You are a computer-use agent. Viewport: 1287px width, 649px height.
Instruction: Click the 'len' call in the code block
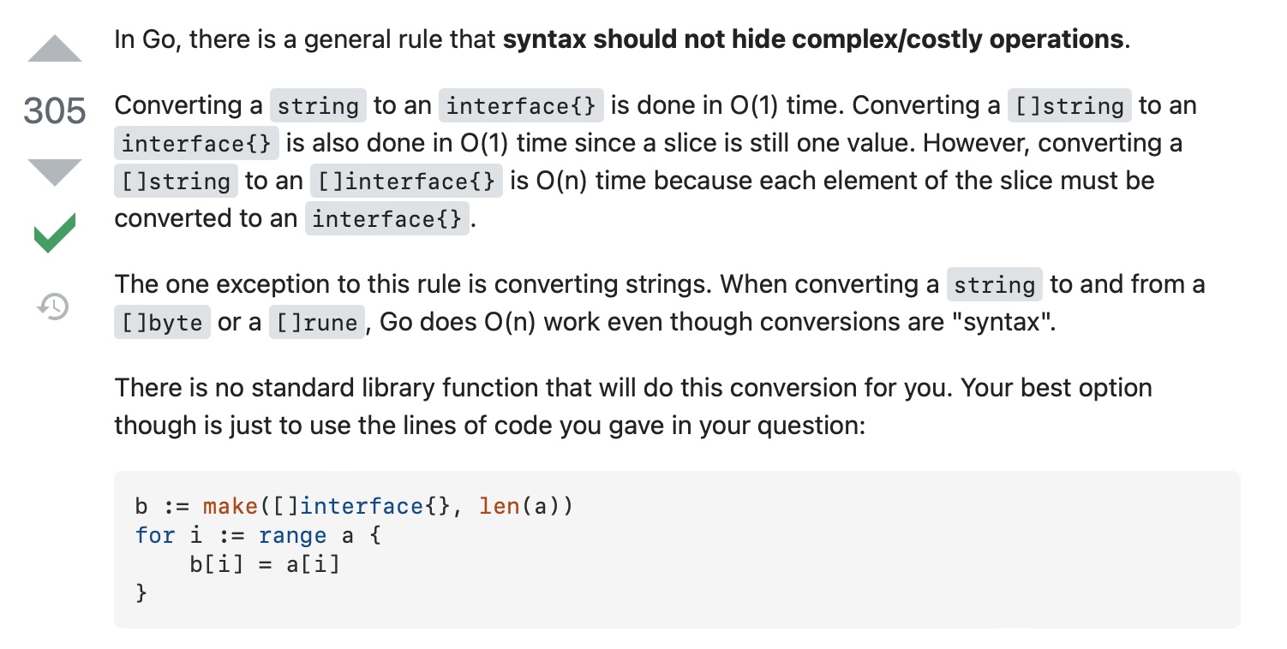[x=500, y=507]
